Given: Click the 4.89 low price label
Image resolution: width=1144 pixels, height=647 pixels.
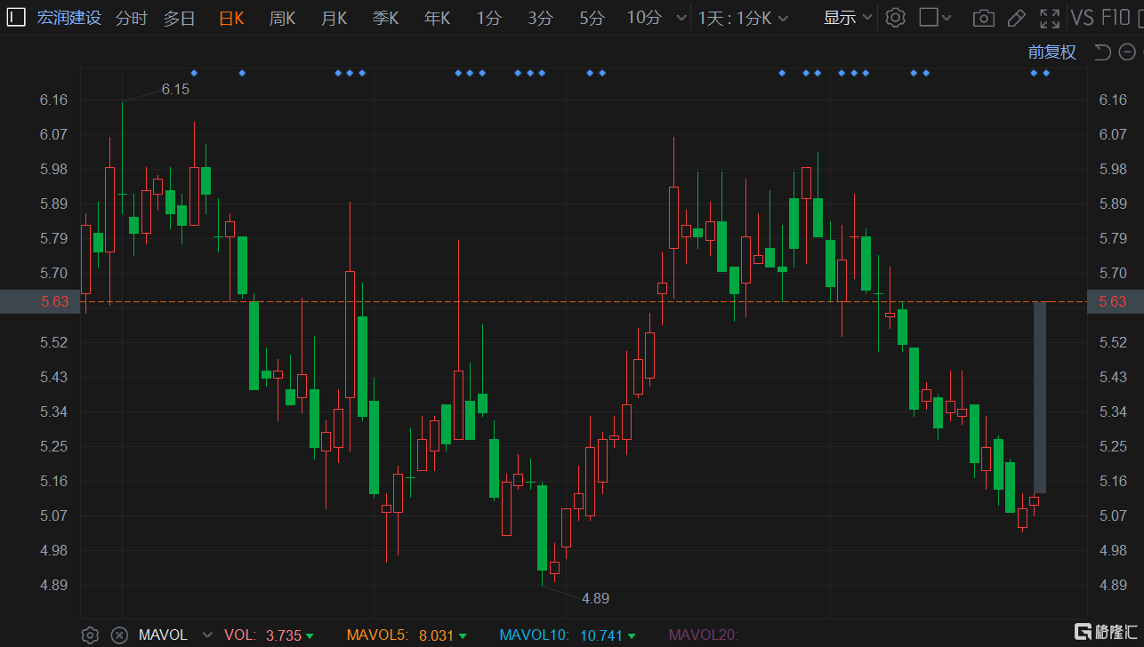Looking at the screenshot, I should click(595, 598).
